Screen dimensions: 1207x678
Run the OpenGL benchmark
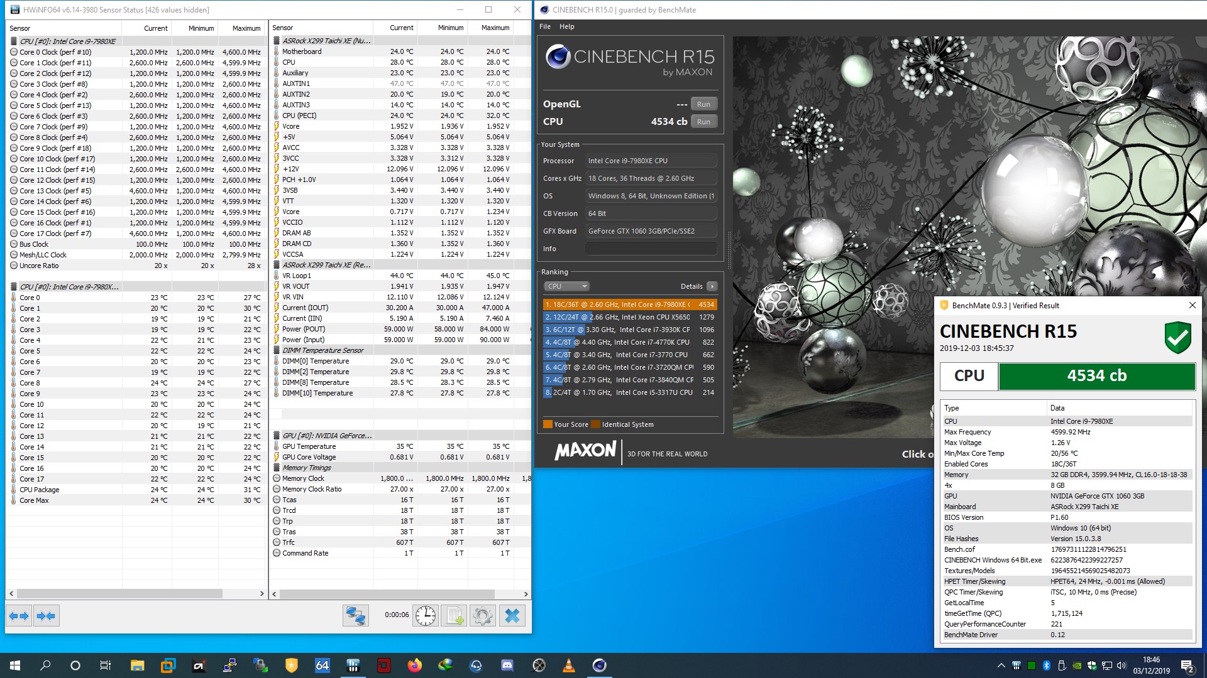tap(703, 104)
